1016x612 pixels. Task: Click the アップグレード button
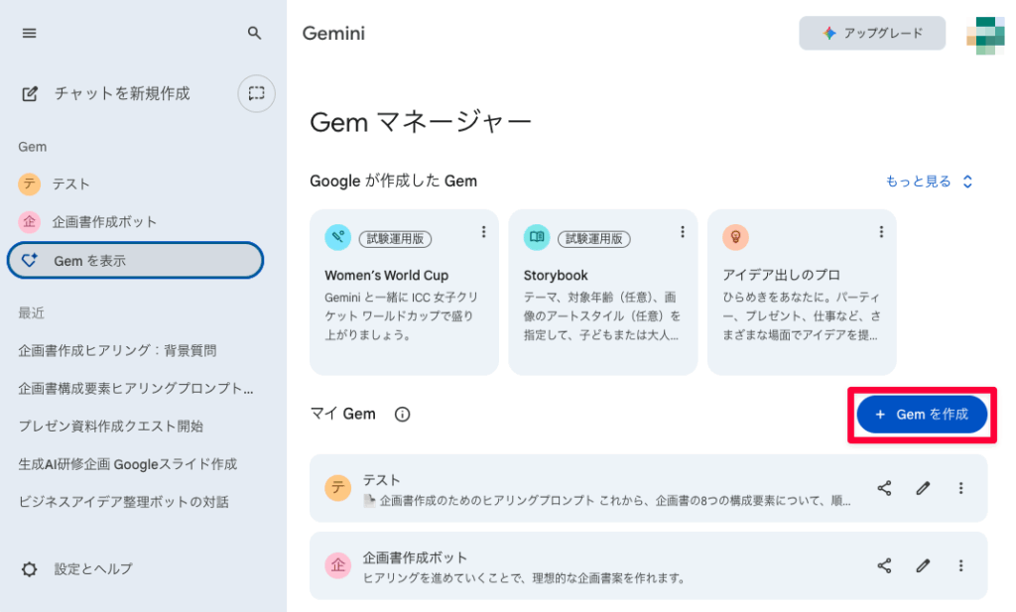tap(871, 33)
